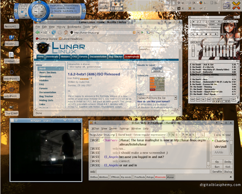
Task: Click the PayPal Donate button image
Action: 157,69
